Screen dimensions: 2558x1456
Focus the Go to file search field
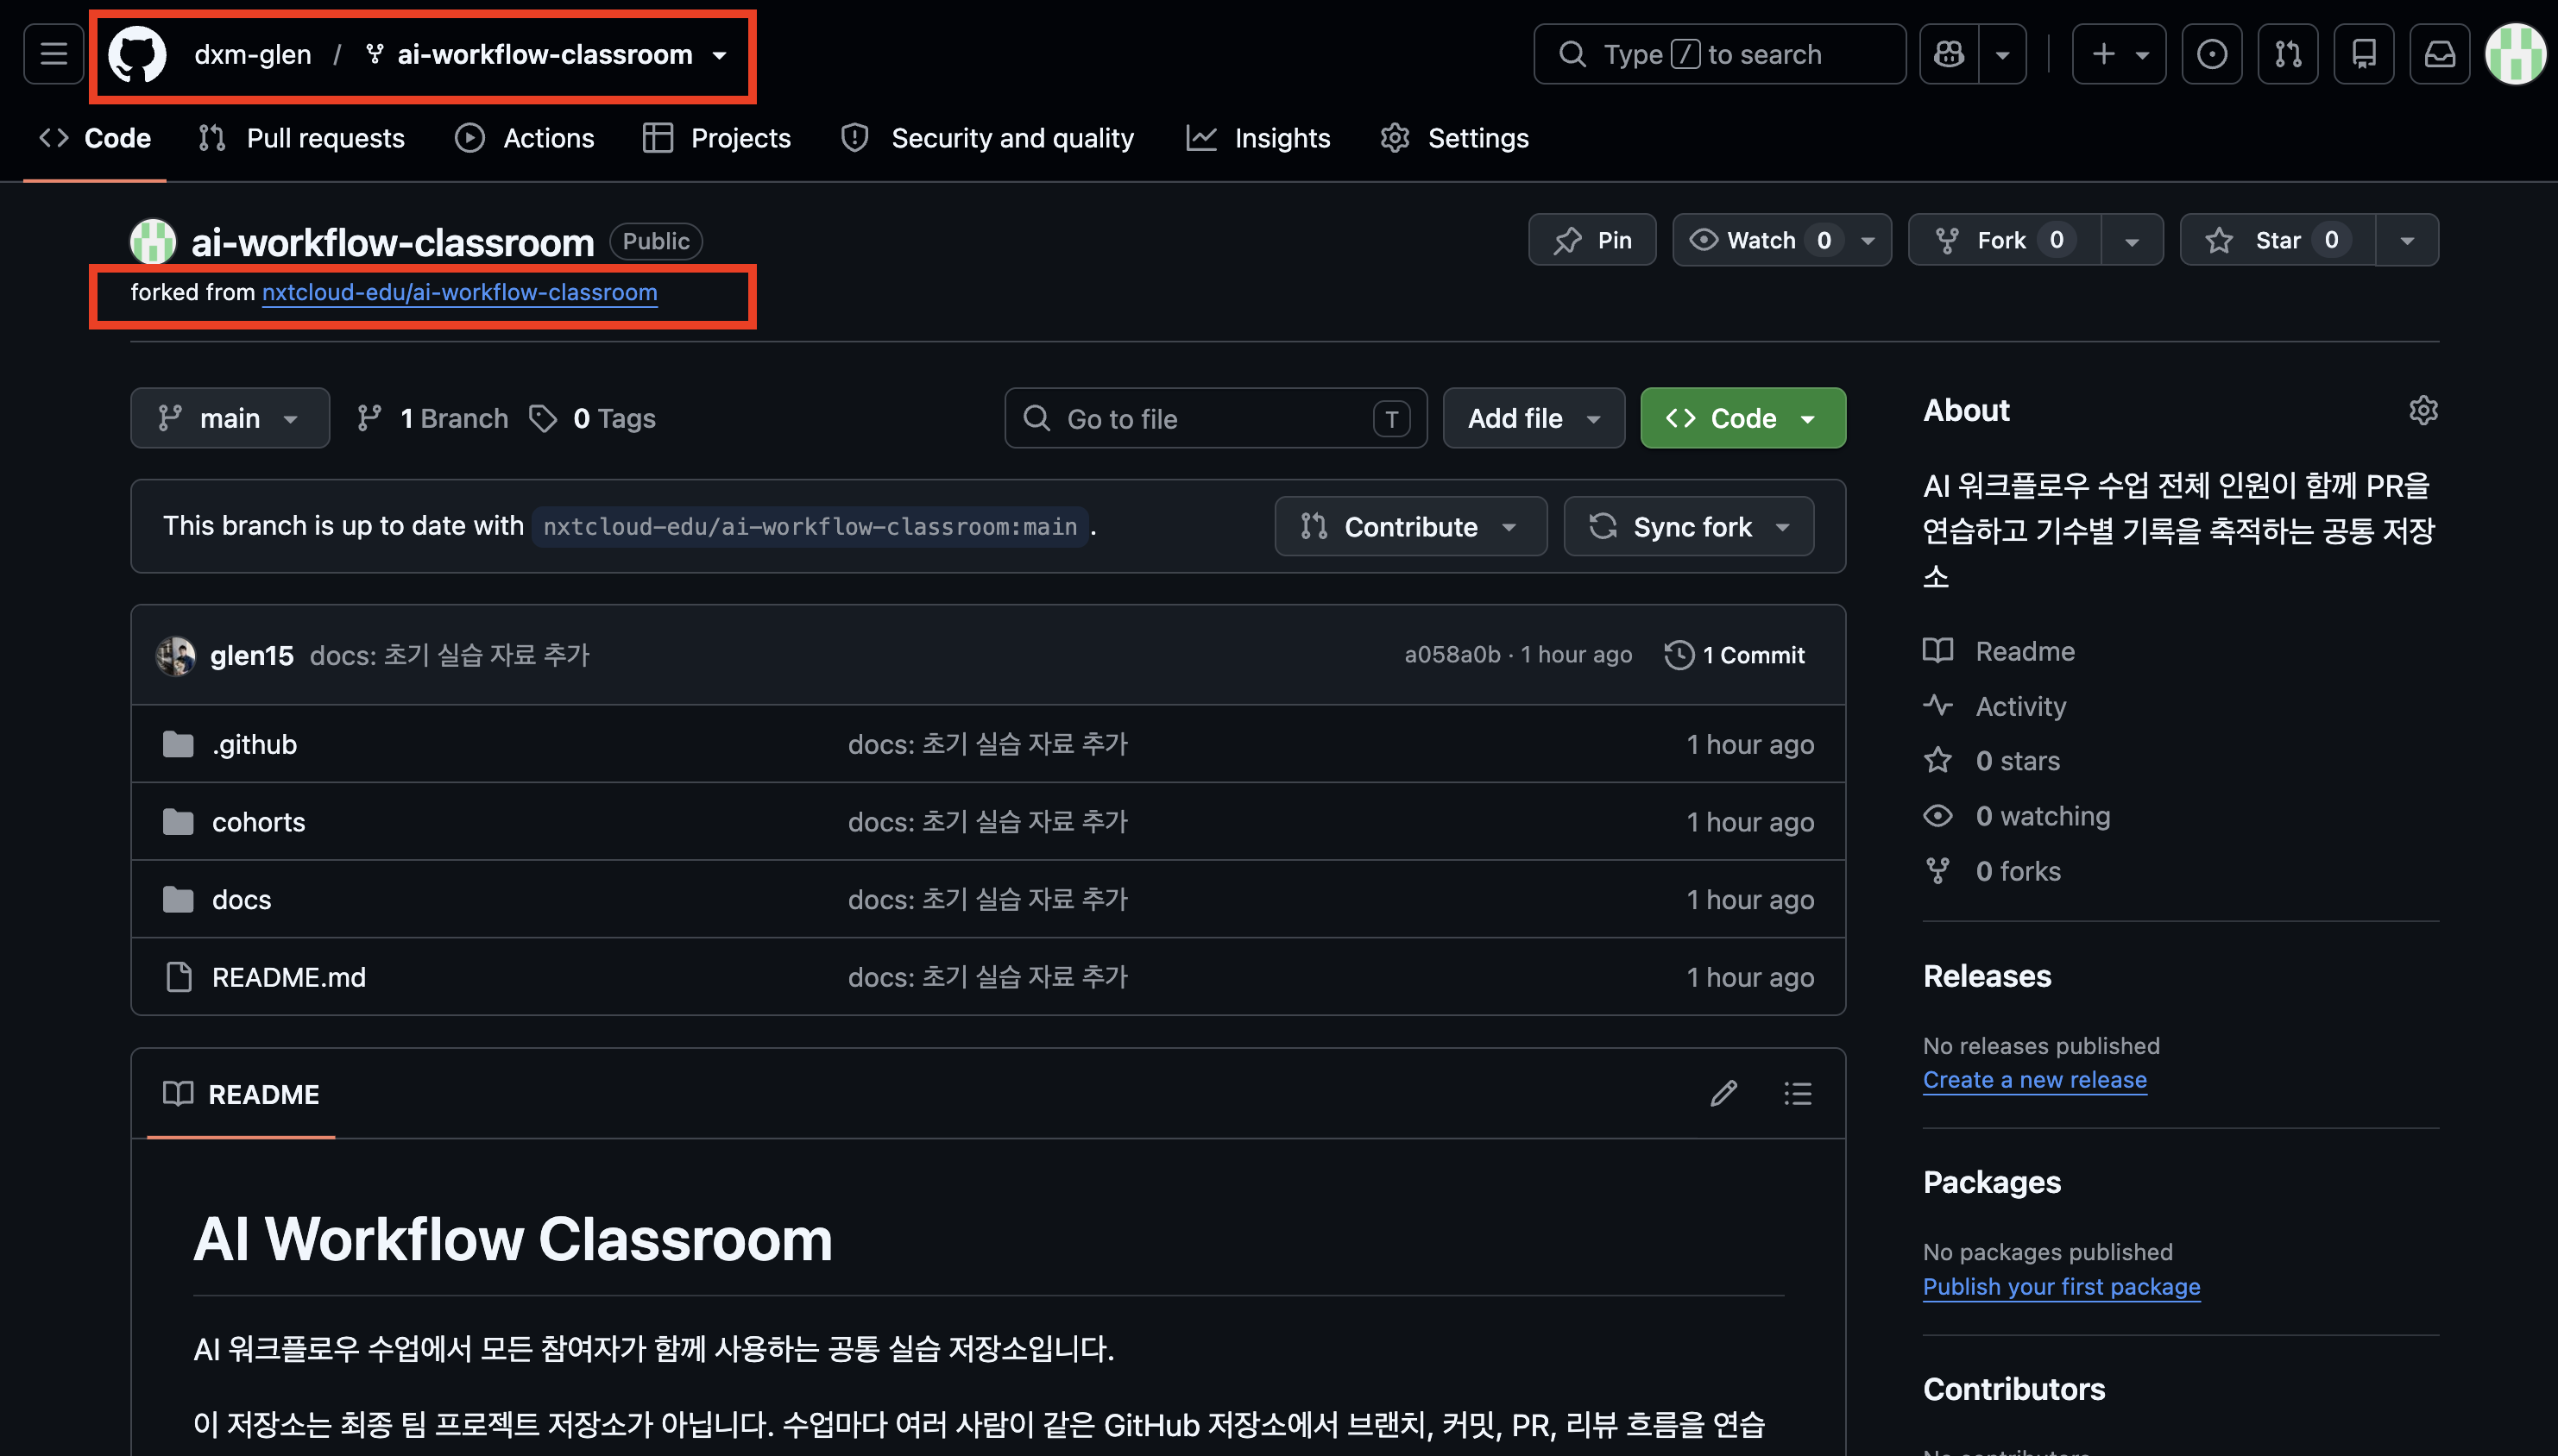[x=1215, y=418]
